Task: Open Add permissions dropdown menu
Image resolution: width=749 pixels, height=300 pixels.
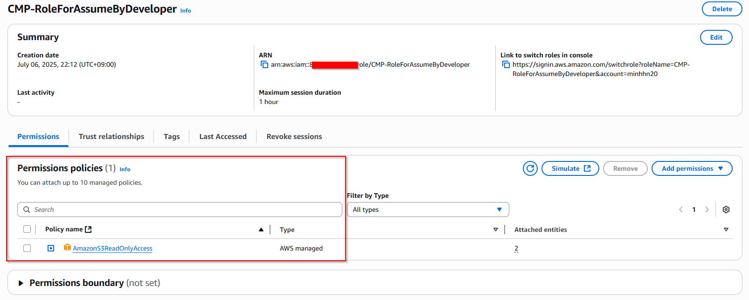Action: point(692,168)
